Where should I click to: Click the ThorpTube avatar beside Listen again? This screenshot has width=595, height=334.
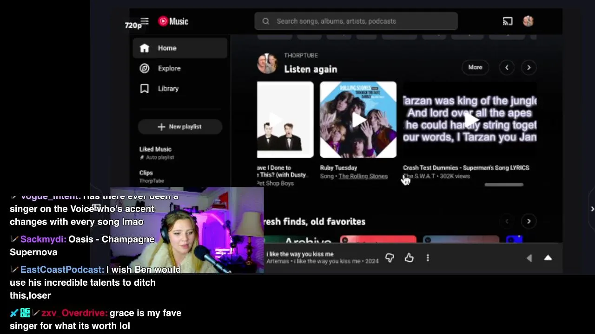(267, 64)
